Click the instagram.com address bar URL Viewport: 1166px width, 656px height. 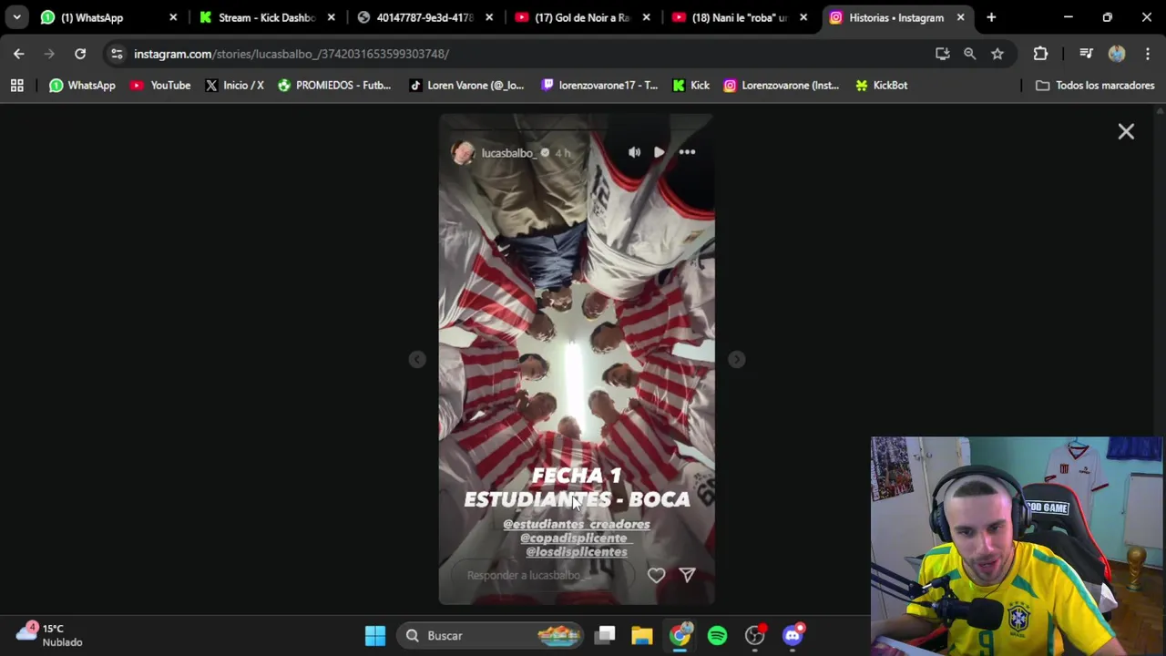(x=291, y=54)
